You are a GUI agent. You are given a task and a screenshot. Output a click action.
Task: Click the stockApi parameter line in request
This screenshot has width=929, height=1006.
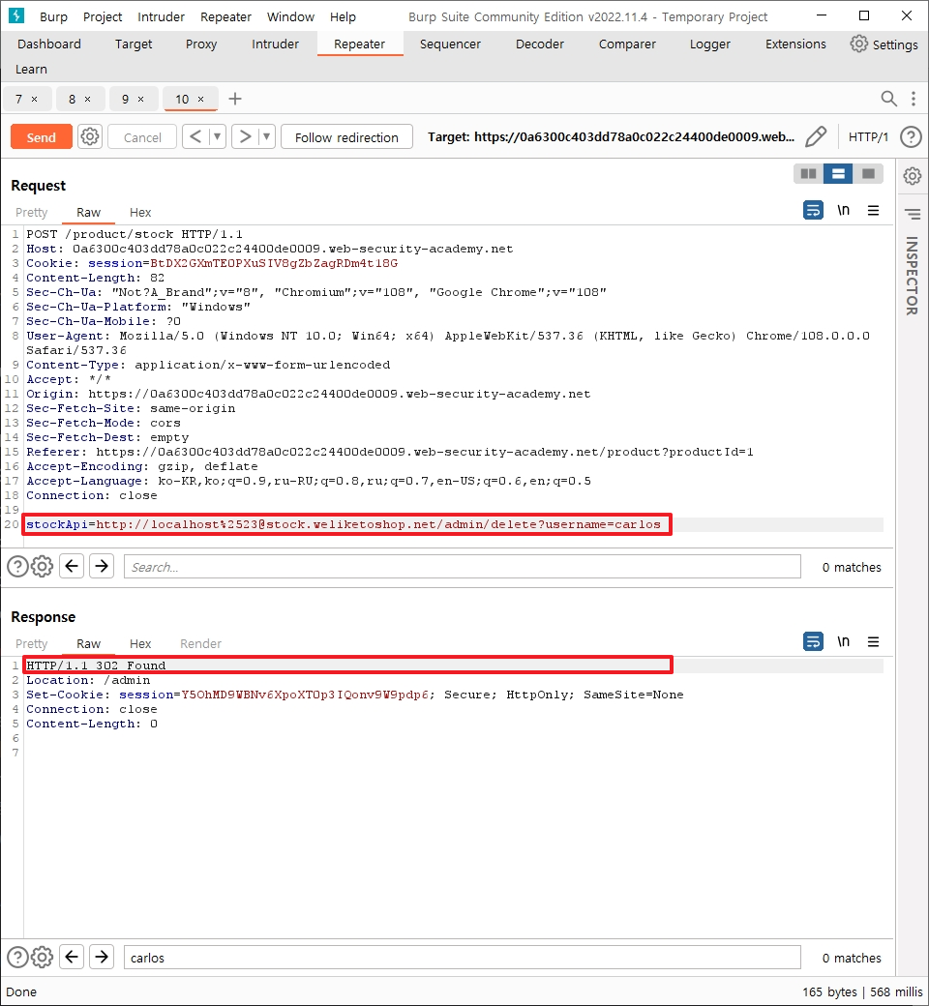pos(345,524)
